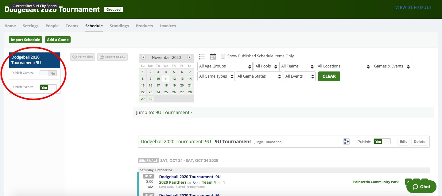Click the eye icon for R1G1 game
This screenshot has width=442, height=196.
408,182
